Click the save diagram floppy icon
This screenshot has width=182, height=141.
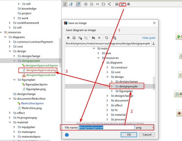(117, 4)
